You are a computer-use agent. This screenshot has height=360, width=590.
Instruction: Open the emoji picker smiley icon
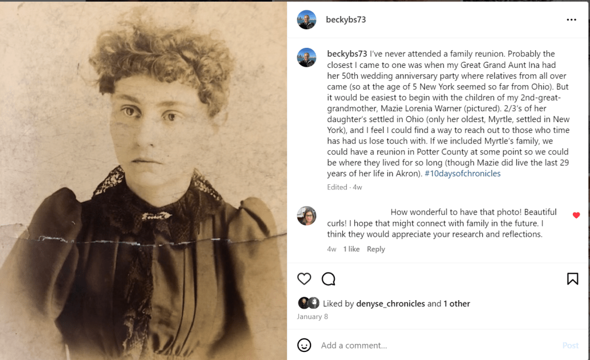[x=304, y=345]
